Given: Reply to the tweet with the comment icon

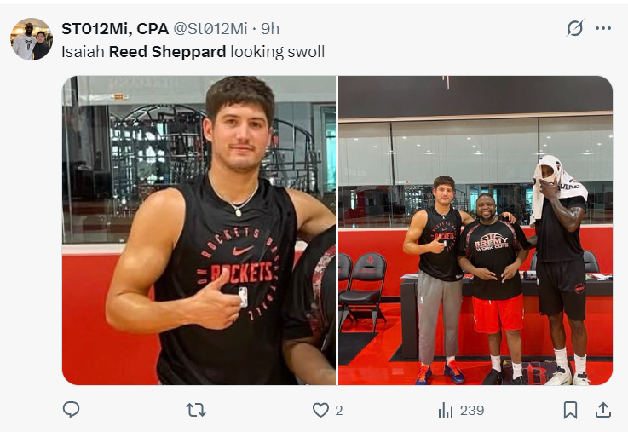Looking at the screenshot, I should coord(72,410).
